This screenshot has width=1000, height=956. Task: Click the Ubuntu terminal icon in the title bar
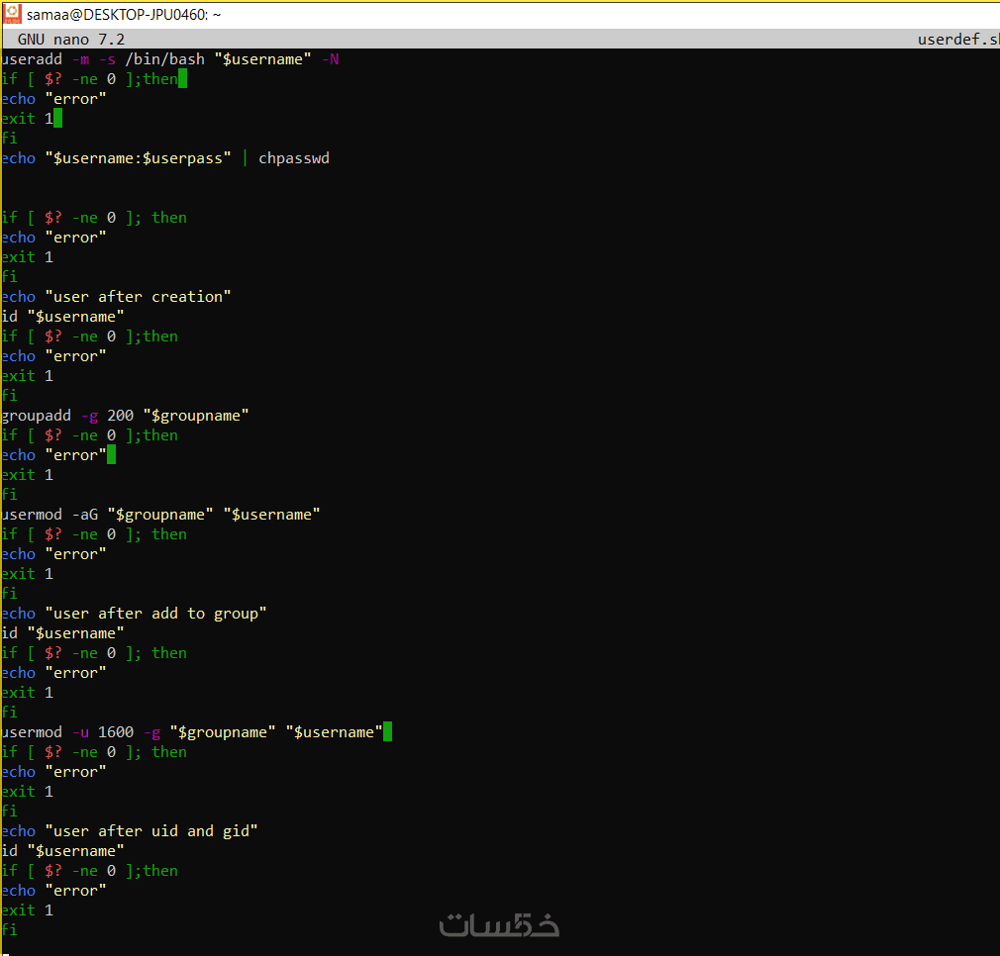pyautogui.click(x=12, y=14)
